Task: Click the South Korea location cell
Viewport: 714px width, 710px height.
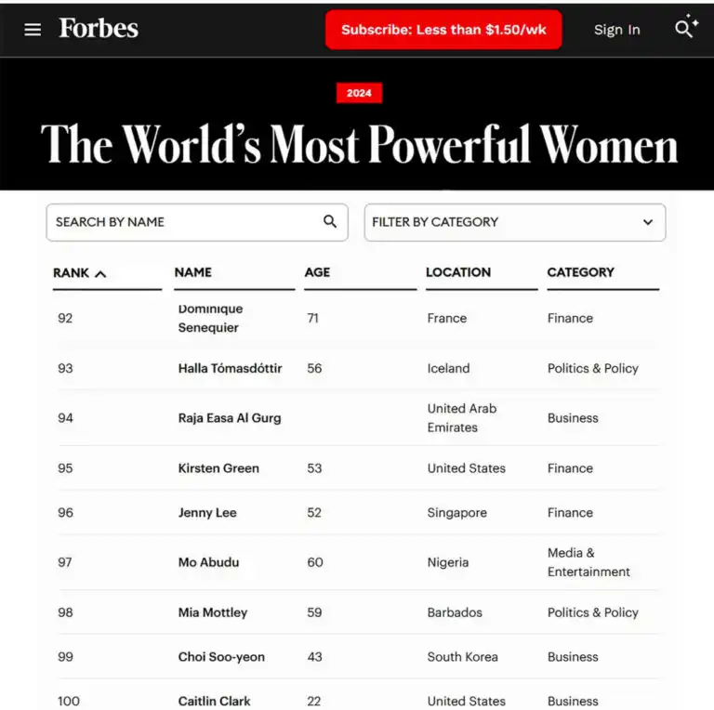Action: [462, 657]
